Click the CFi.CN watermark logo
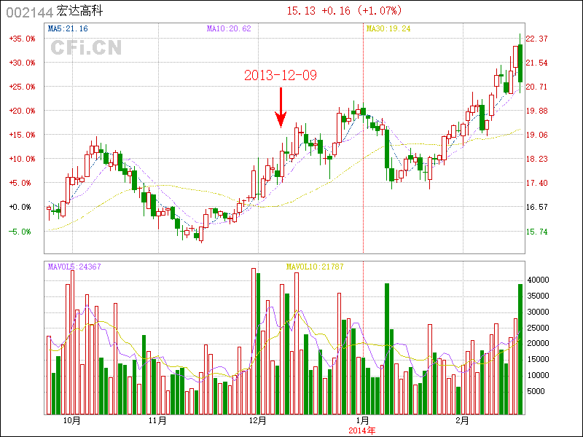 pos(85,48)
